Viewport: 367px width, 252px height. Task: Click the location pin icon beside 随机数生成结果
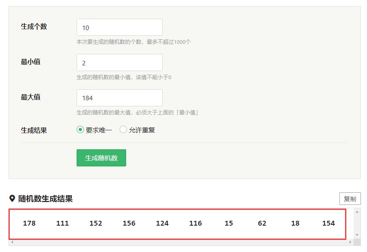pos(12,198)
